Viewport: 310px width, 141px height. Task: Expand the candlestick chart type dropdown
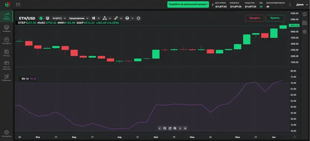(x=96, y=18)
